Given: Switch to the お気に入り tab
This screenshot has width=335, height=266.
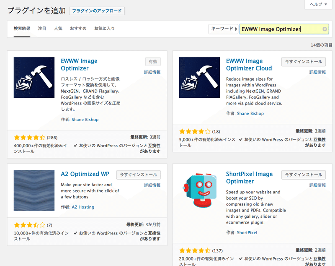Looking at the screenshot, I should (x=104, y=29).
